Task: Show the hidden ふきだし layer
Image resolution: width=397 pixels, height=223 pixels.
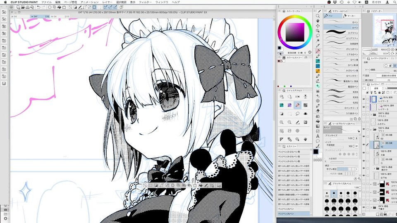Action: click(x=364, y=122)
